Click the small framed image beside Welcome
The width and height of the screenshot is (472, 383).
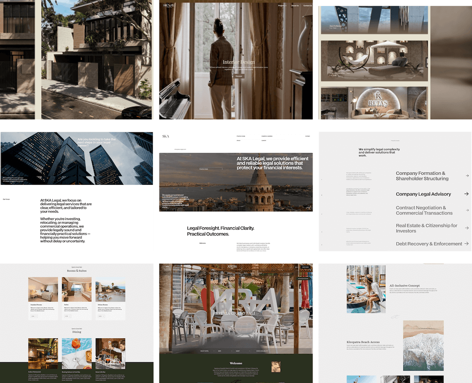[276, 367]
